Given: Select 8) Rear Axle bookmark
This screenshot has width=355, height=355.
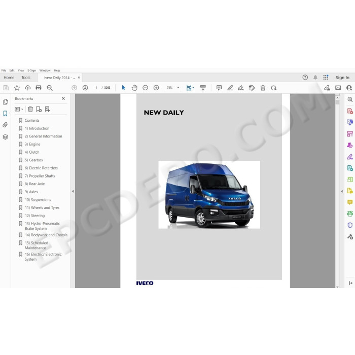Looking at the screenshot, I should tap(34, 184).
